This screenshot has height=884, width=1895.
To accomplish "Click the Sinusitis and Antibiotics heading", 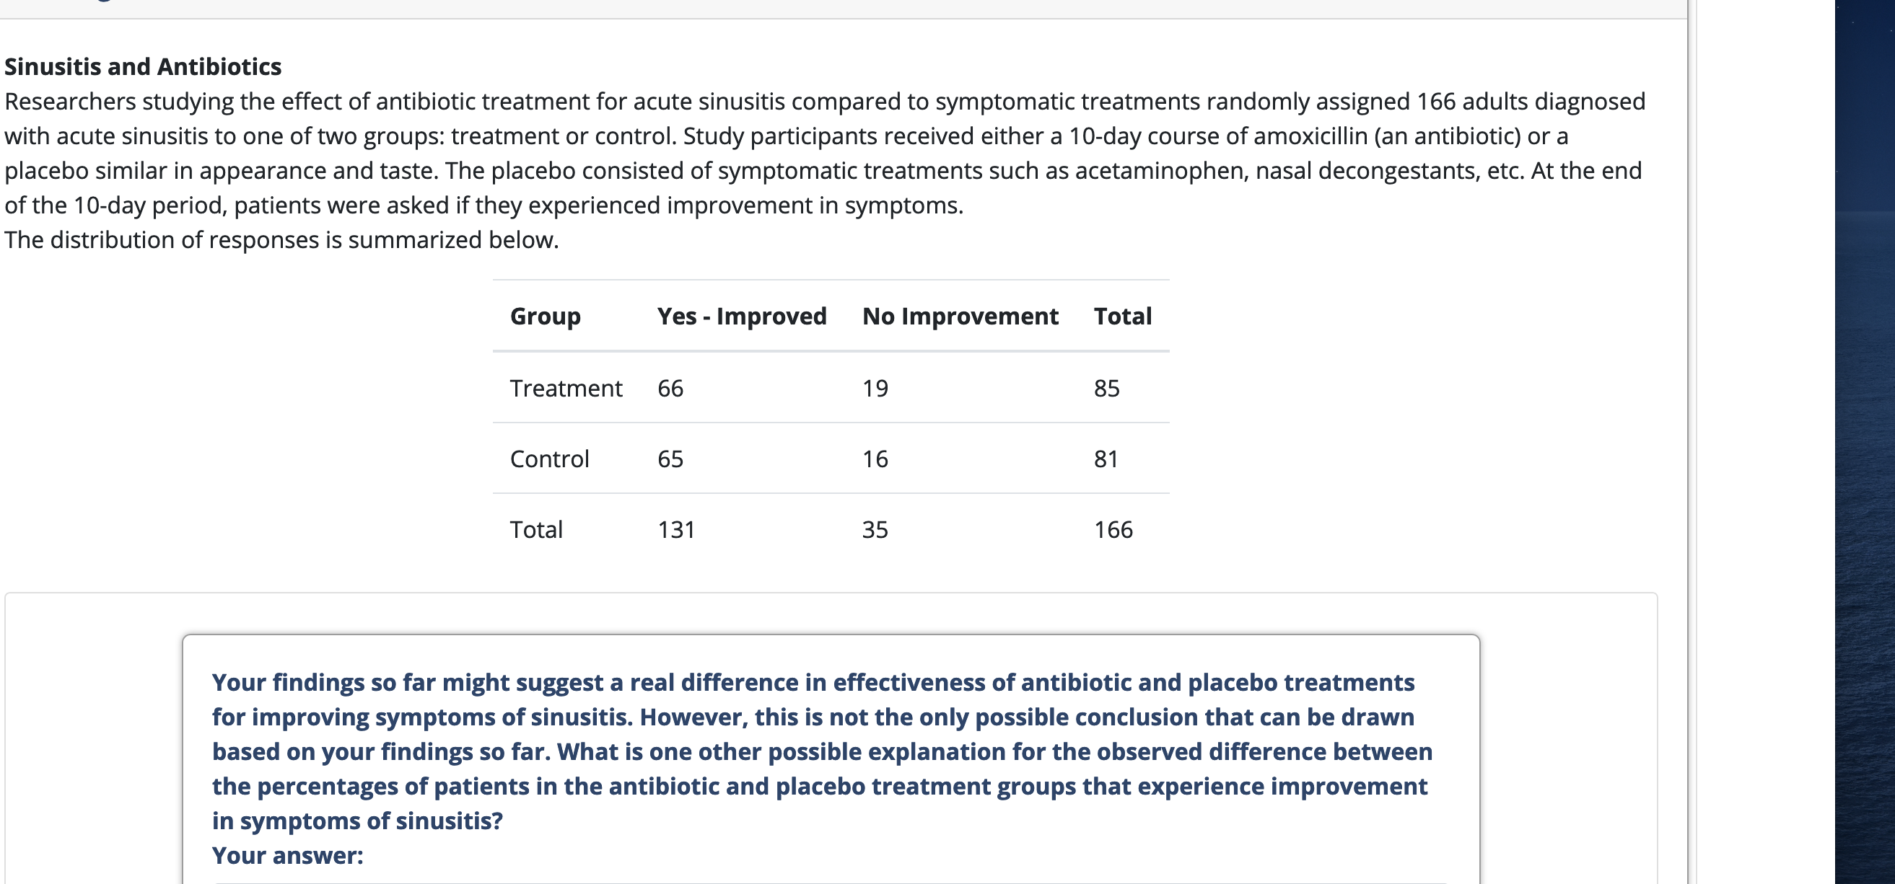I will coord(143,67).
